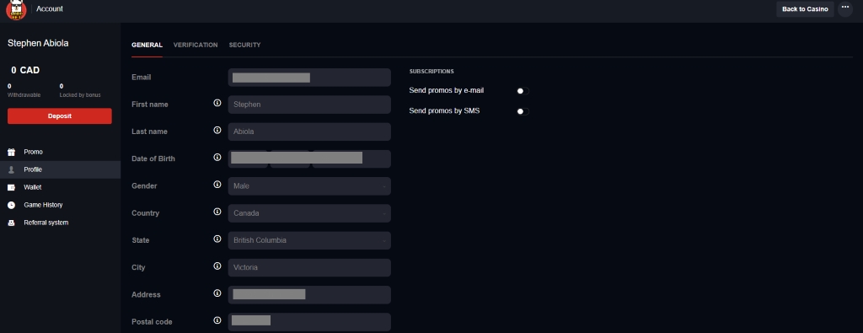Screen dimensions: 863x333
Task: Click the Email input field
Action: 309,78
